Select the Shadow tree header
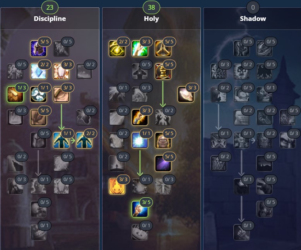The width and height of the screenshot is (301, 250). tap(253, 19)
